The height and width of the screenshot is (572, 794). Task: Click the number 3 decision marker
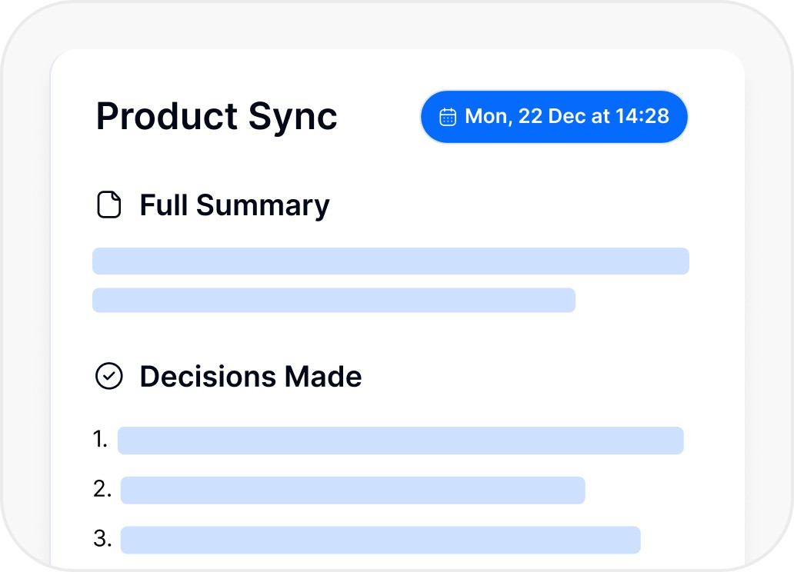(102, 539)
